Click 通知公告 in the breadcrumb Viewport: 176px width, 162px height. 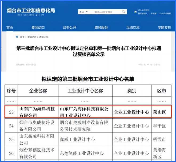pyautogui.click(x=43, y=37)
